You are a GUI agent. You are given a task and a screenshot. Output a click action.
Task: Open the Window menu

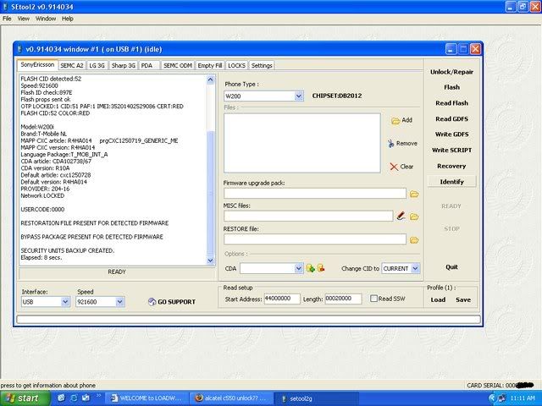46,19
